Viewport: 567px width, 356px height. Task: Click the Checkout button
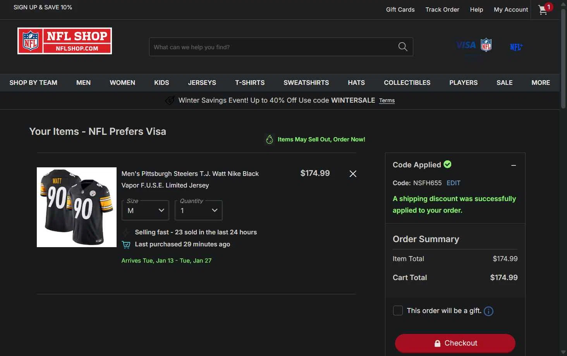455,343
